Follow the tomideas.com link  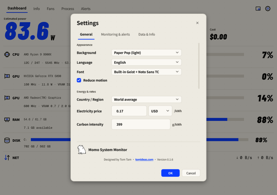[144, 160]
